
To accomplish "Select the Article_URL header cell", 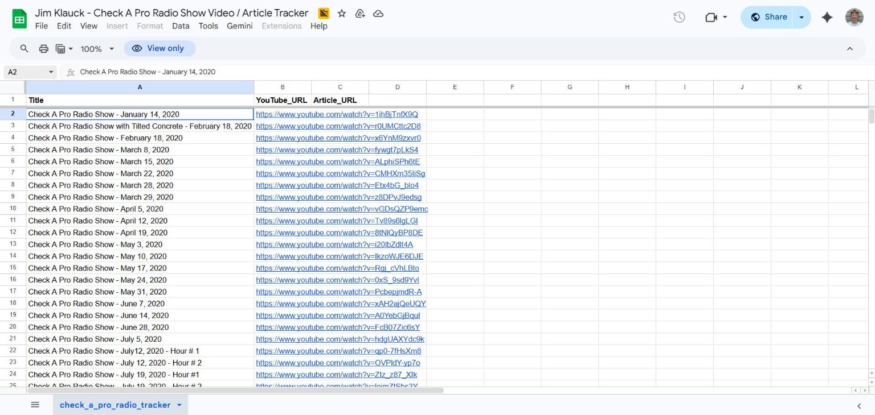I will click(340, 100).
